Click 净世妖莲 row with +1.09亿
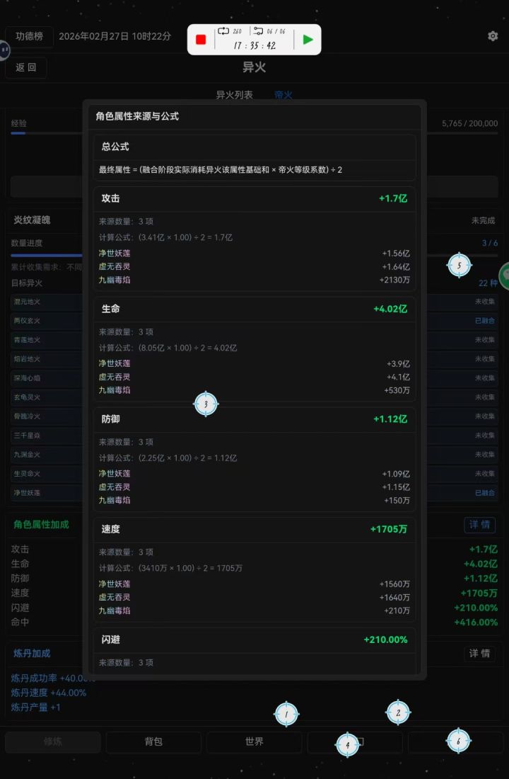This screenshot has width=509, height=779. point(254,474)
